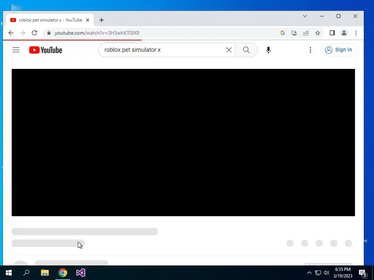Launch File Explorer from the taskbar
374x280 pixels.
point(45,273)
